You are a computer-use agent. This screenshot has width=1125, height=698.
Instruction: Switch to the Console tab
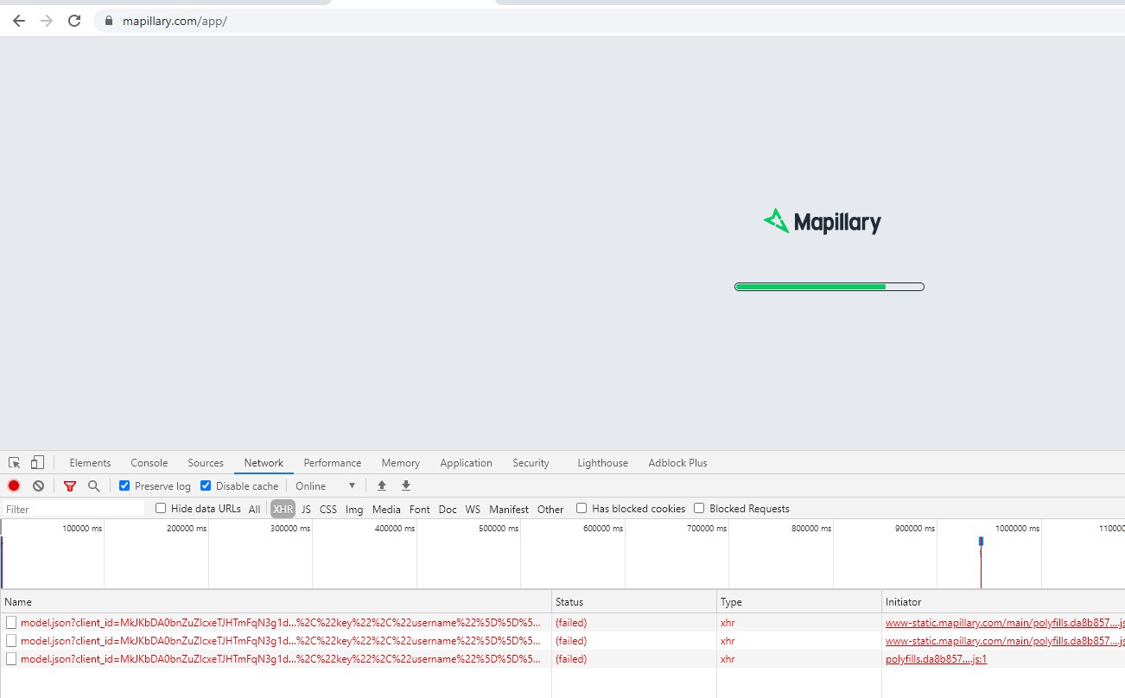pyautogui.click(x=149, y=463)
